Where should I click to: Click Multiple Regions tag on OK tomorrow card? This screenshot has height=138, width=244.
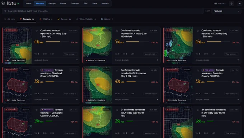(95, 100)
